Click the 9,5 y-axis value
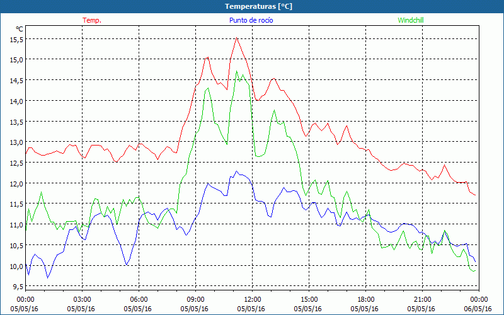The height and width of the screenshot is (315, 504). pos(18,287)
